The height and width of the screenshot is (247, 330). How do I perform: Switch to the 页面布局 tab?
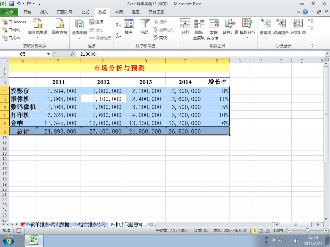click(x=64, y=12)
